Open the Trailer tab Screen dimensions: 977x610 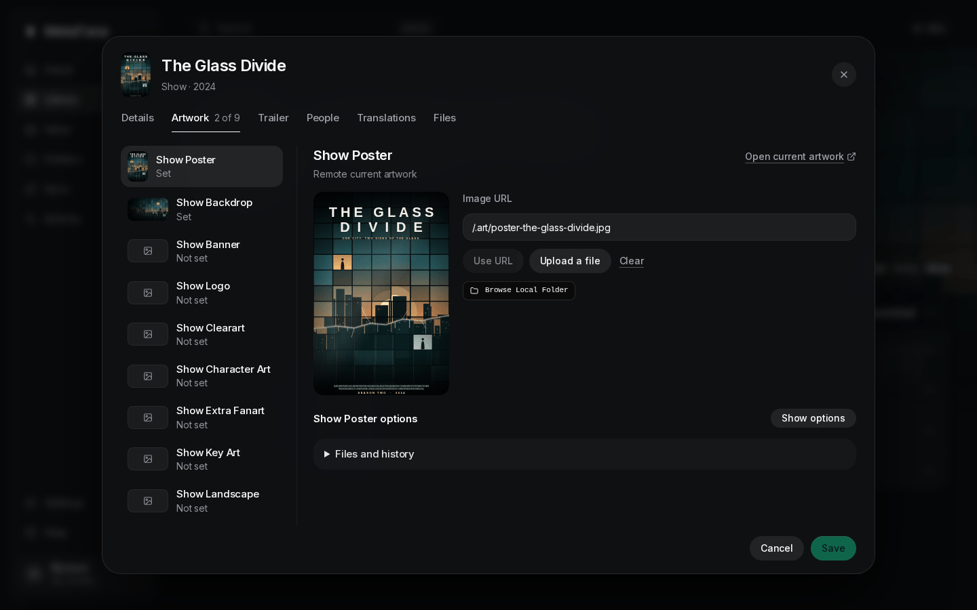click(273, 118)
